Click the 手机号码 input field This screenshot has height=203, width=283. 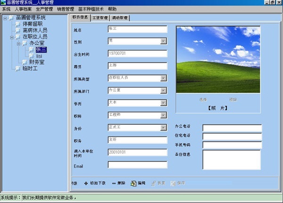pos(232,145)
